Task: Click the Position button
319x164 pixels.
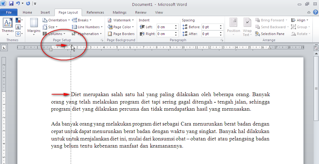Action: (x=233, y=27)
